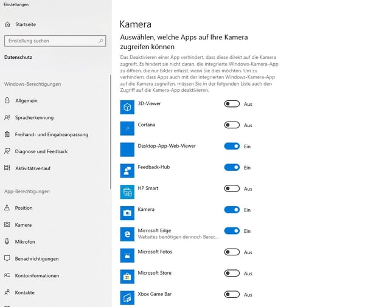Open Benachrichtigungen permissions
This screenshot has width=365, height=307.
36,258
